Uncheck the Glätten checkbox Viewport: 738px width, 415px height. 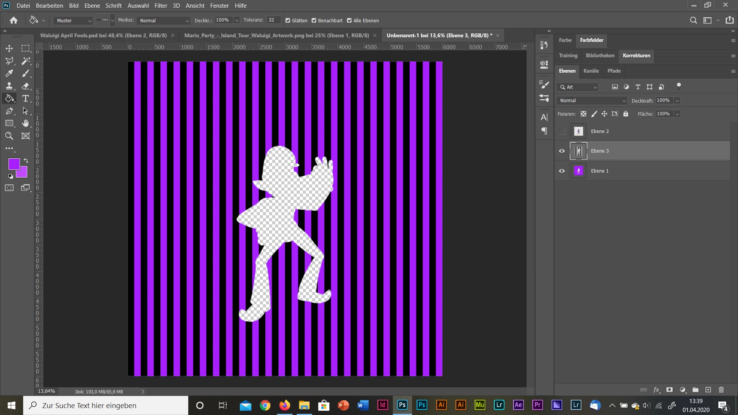point(288,21)
